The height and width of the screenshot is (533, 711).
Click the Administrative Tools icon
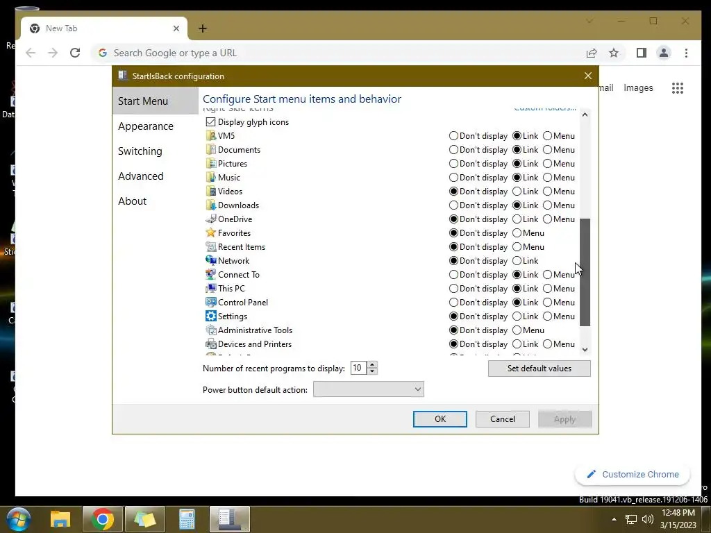click(x=210, y=330)
